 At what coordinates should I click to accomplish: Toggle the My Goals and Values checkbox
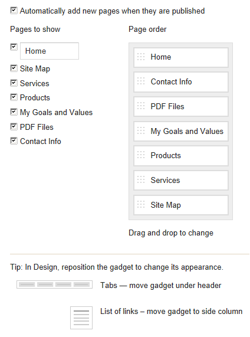coord(14,112)
